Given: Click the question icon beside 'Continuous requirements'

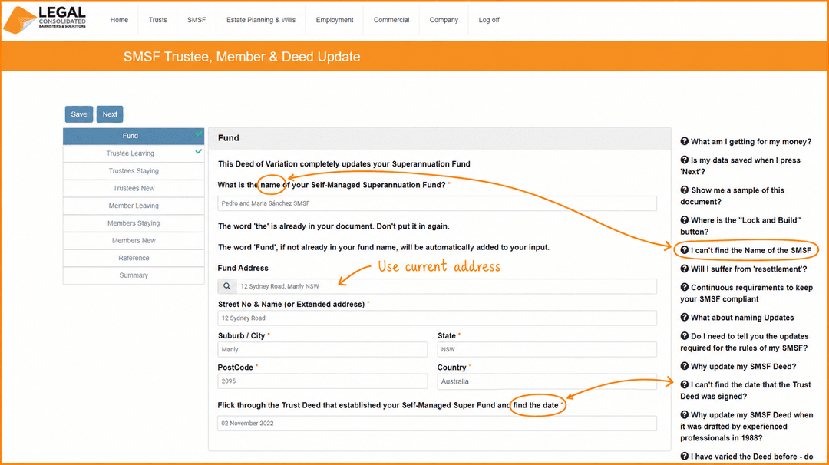Looking at the screenshot, I should 684,287.
